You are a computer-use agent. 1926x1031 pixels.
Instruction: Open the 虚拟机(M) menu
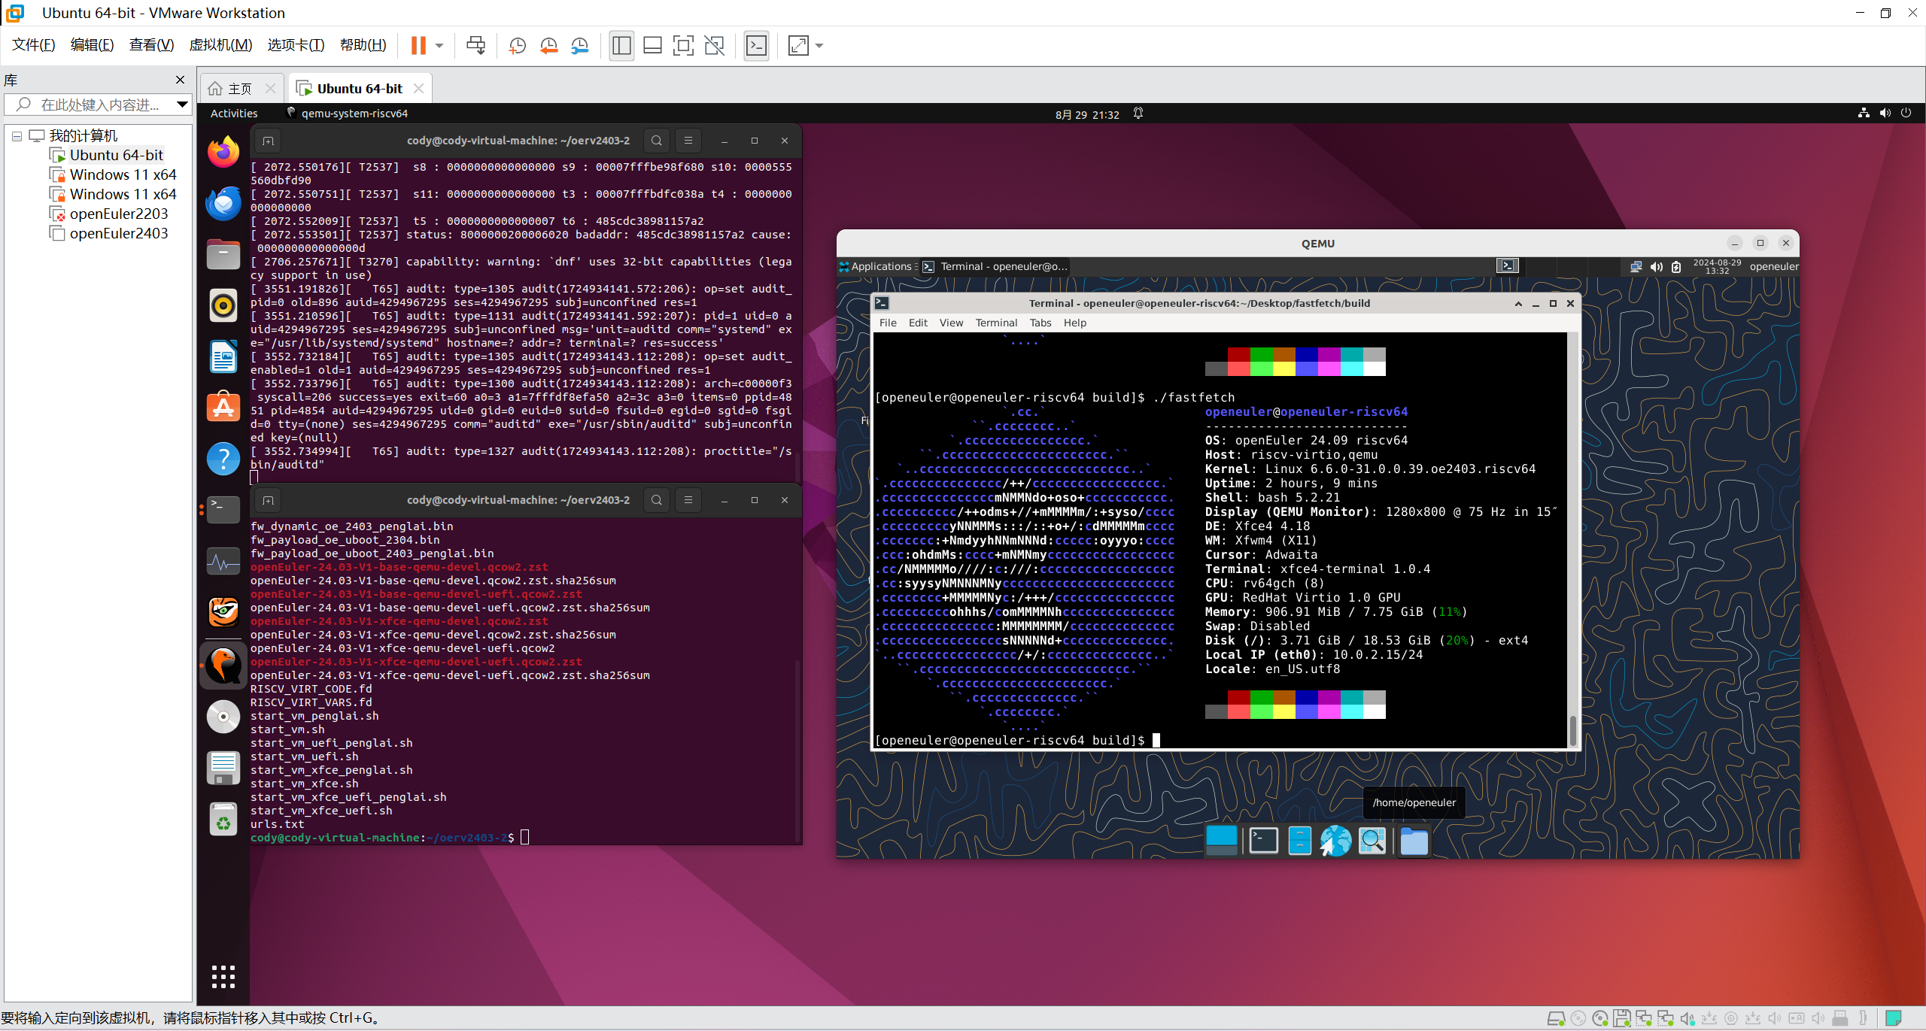click(220, 45)
